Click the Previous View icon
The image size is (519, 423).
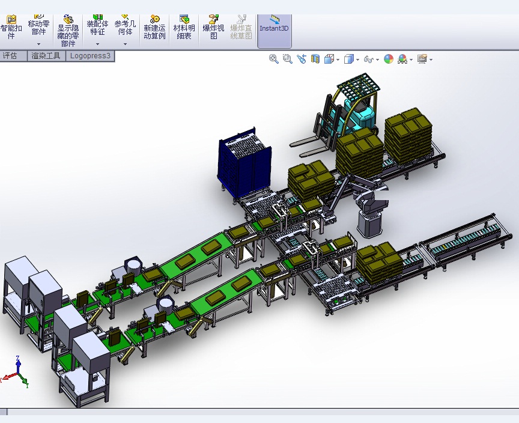[x=301, y=59]
